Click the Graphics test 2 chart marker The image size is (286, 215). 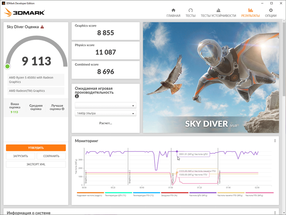[x=130, y=177]
